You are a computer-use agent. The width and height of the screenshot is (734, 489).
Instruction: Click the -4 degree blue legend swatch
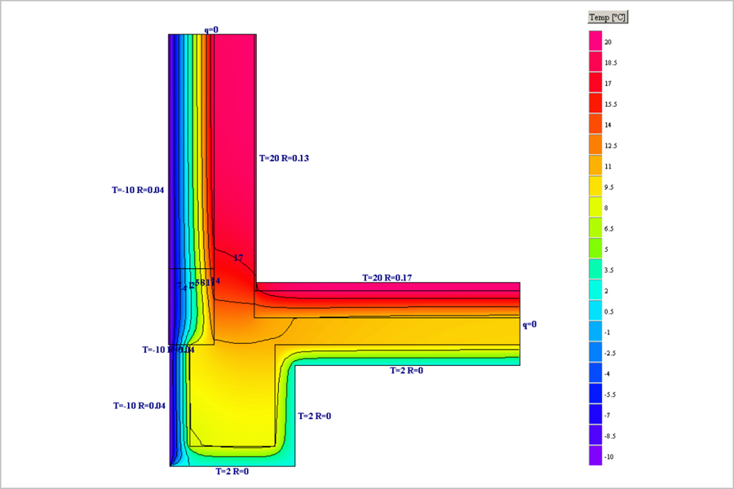pyautogui.click(x=595, y=373)
